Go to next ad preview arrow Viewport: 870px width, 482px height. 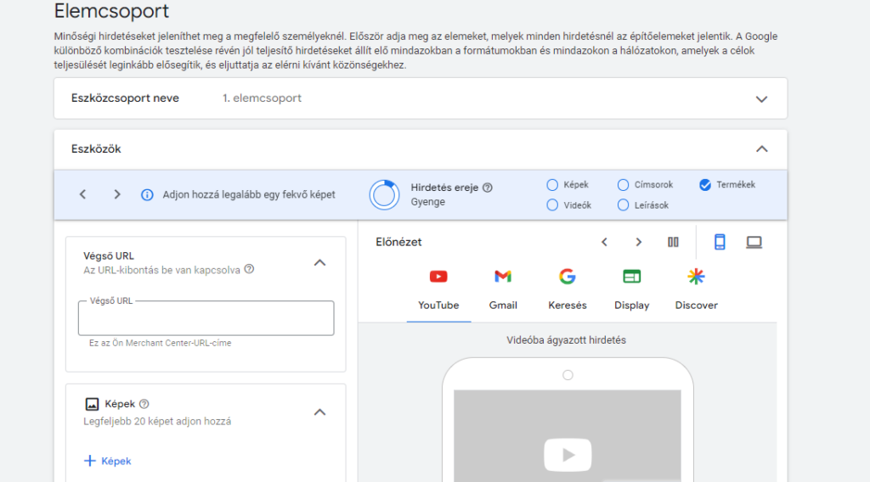click(x=639, y=242)
